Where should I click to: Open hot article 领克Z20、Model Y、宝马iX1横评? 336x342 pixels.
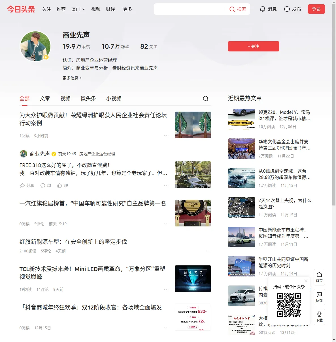click(284, 115)
